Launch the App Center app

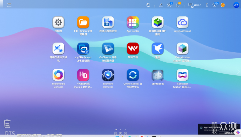pos(133,22)
